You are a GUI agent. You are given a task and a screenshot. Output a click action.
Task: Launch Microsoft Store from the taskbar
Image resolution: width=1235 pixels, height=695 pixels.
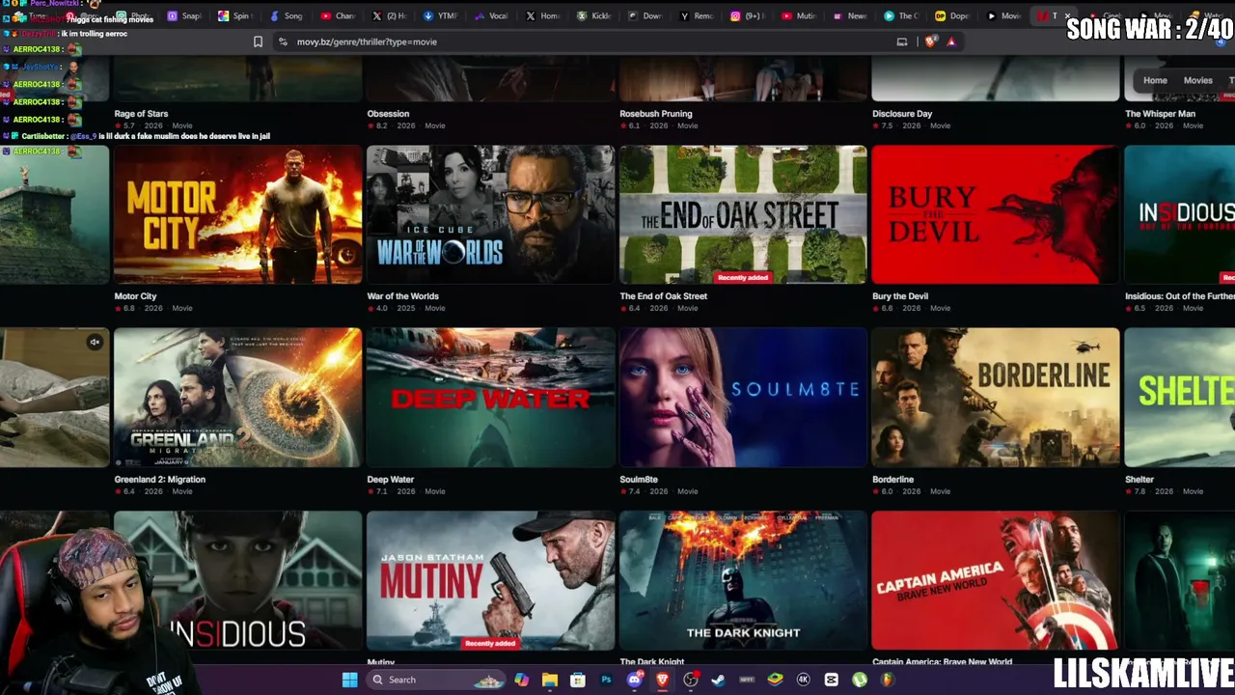click(578, 680)
